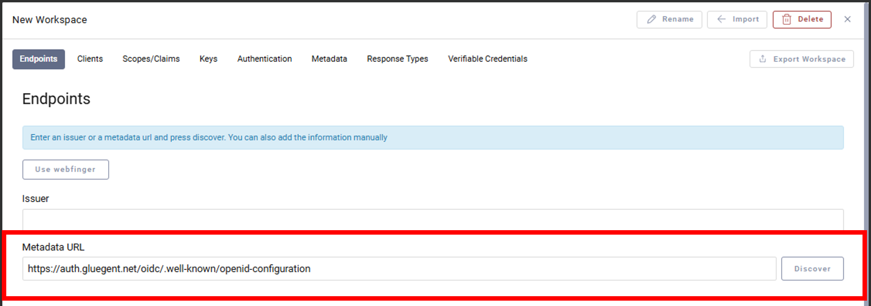
Task: Focus the Issuer text field
Action: pos(432,220)
